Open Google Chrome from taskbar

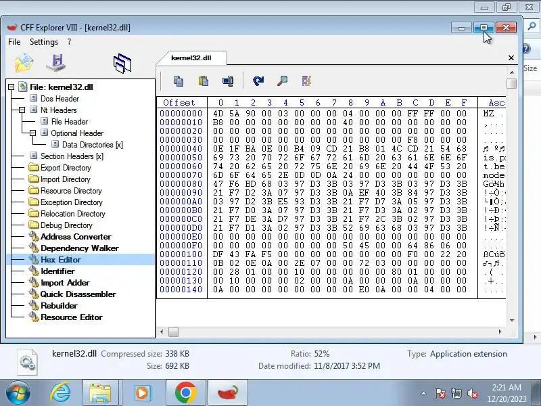[185, 393]
